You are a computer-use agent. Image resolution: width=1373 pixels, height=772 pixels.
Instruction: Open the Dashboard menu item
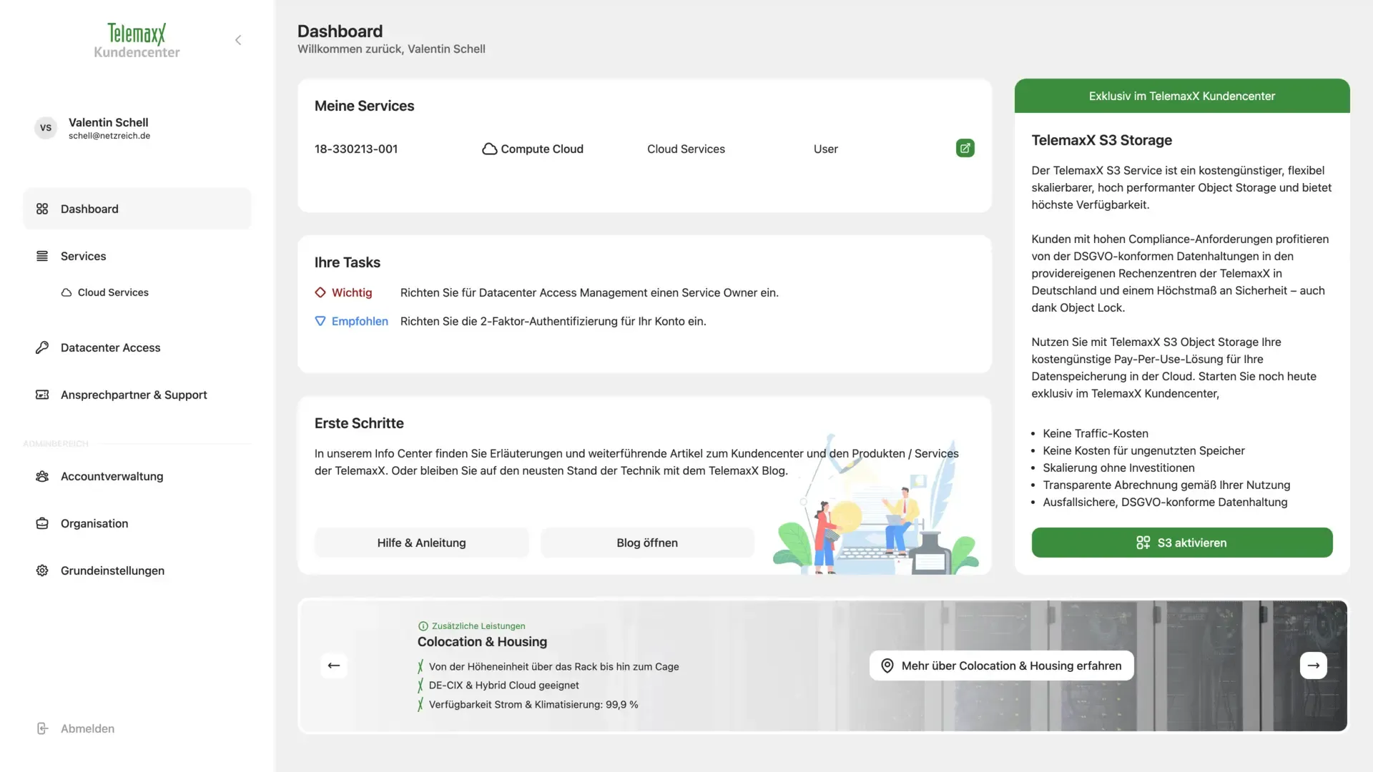(137, 209)
